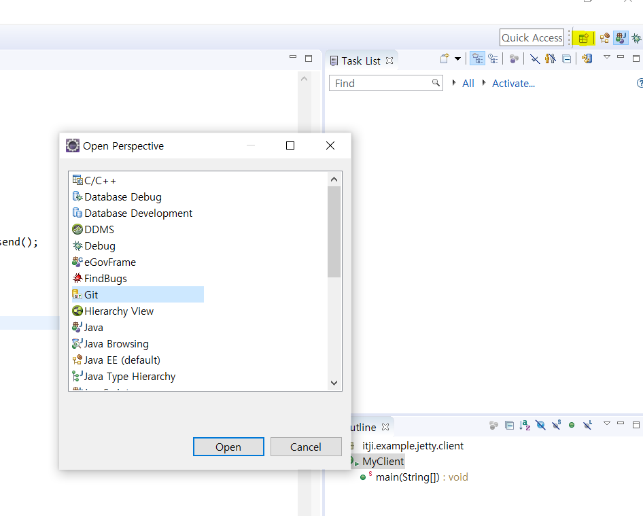Click the New Task icon in Task List
This screenshot has width=643, height=516.
[445, 58]
